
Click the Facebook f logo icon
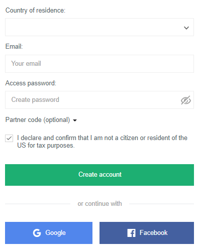coord(131,233)
